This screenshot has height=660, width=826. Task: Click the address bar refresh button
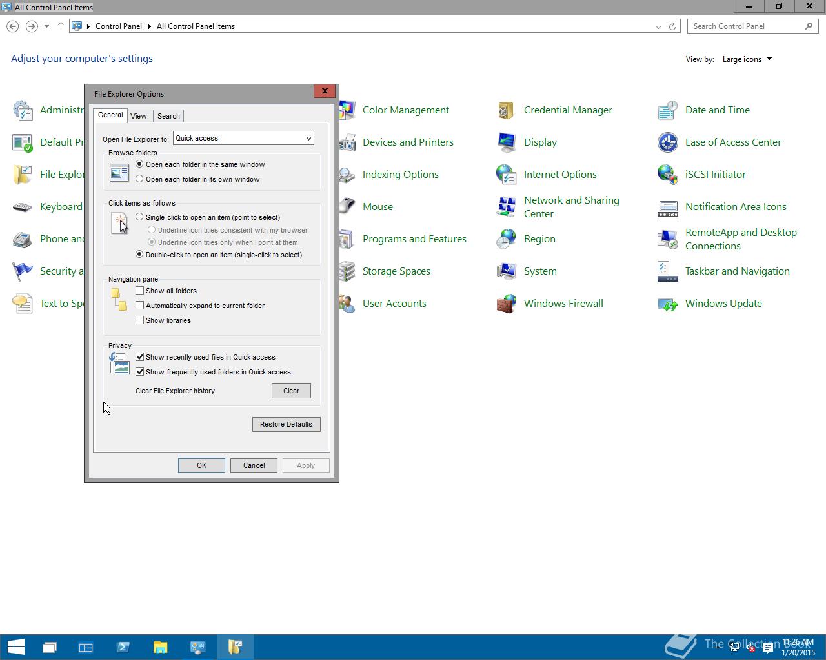pyautogui.click(x=672, y=26)
